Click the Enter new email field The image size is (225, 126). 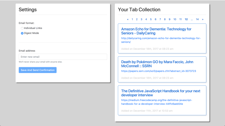[63, 57]
